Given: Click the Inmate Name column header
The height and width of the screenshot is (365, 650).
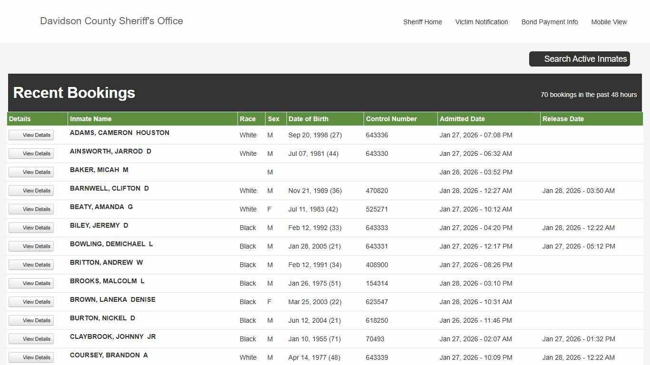Looking at the screenshot, I should tap(91, 119).
